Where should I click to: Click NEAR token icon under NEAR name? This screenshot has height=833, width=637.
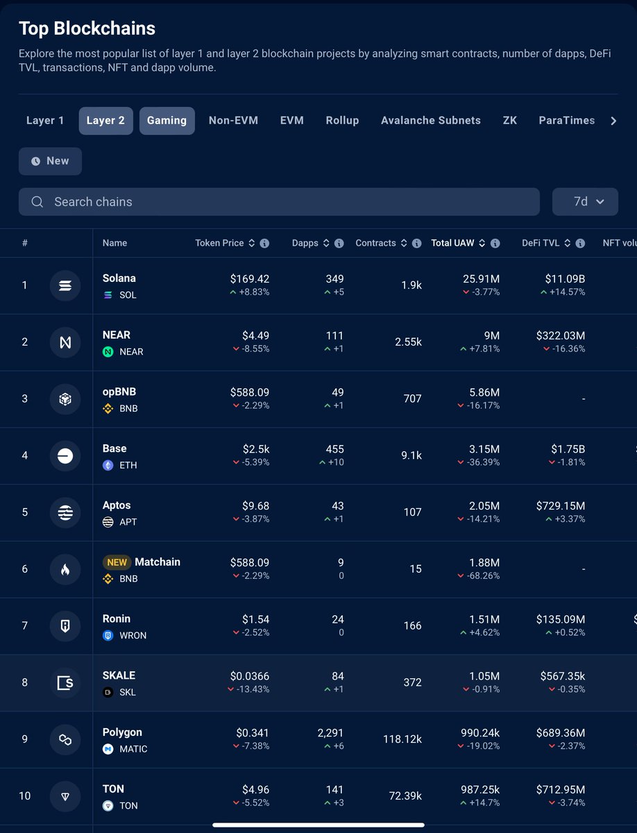coord(108,352)
